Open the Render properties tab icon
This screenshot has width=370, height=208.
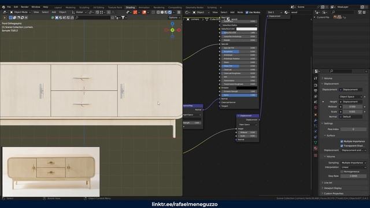pos(316,85)
